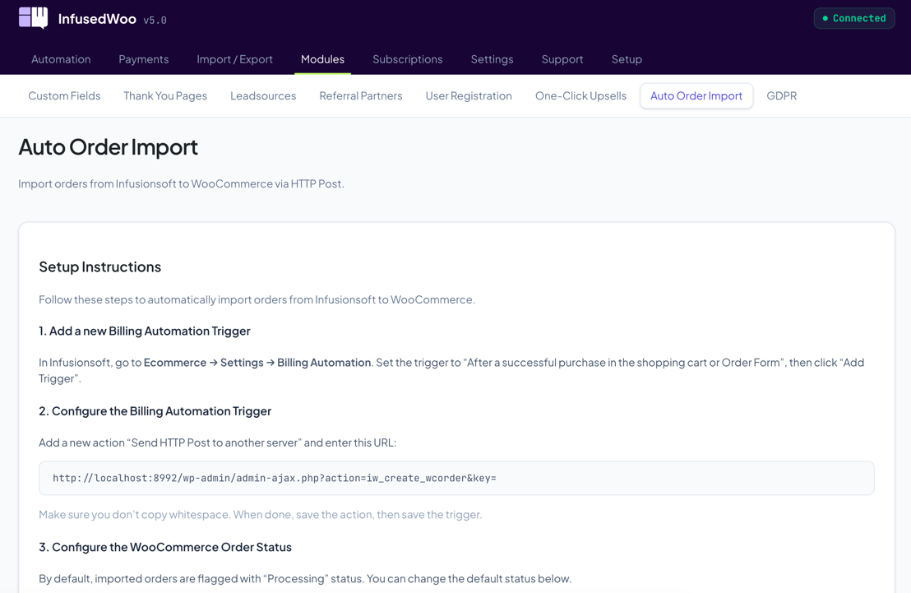Viewport: 911px width, 593px height.
Task: Click the green dot inside the Connected badge
Action: 825,17
